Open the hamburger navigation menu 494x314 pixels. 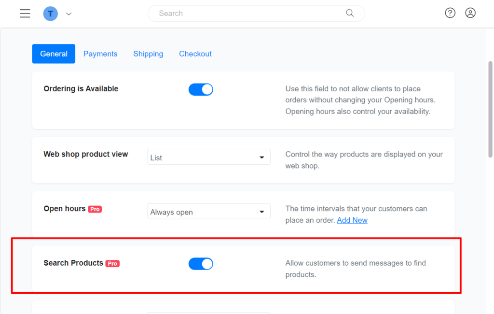25,14
